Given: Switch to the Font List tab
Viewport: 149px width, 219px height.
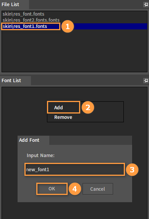Looking at the screenshot, I should click(15, 80).
